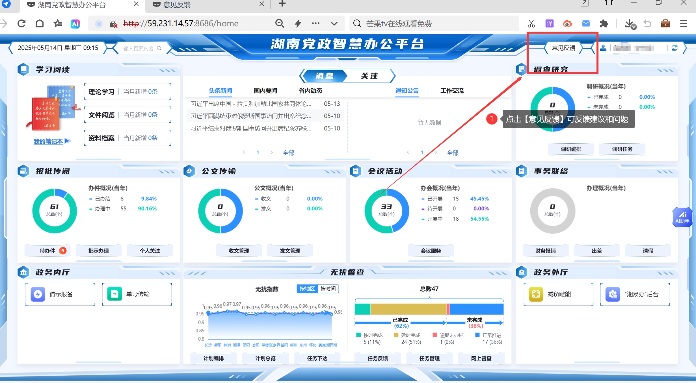This screenshot has width=696, height=383.
Task: Click the 意见反馈 button in header
Action: pos(563,48)
